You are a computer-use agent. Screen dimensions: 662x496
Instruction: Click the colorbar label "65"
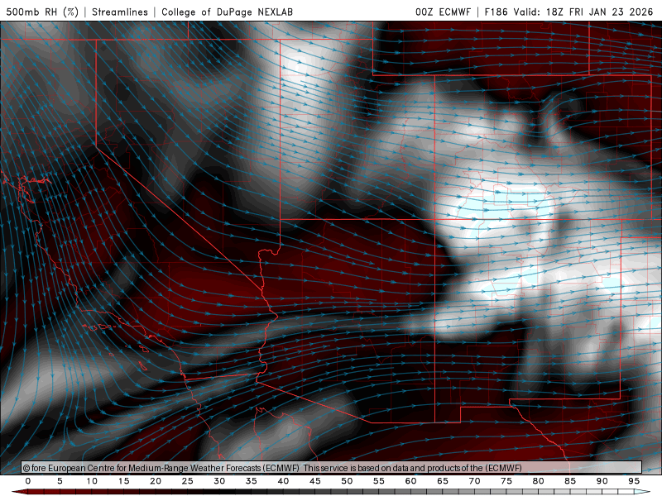tap(443, 481)
